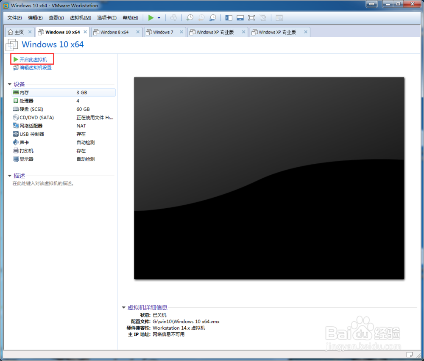The height and width of the screenshot is (361, 424).
Task: Open the 文件(F) menu
Action: [x=14, y=18]
